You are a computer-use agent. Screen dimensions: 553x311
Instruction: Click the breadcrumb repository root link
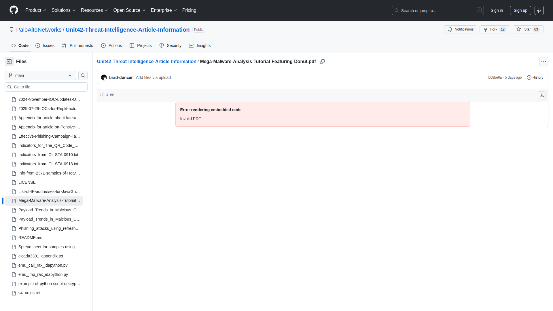click(x=147, y=62)
